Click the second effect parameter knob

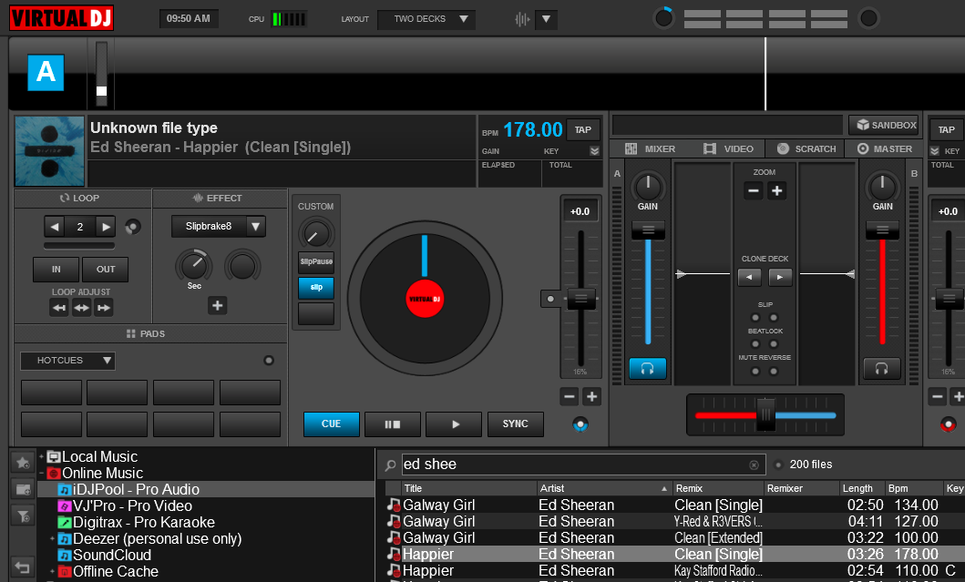click(x=241, y=266)
